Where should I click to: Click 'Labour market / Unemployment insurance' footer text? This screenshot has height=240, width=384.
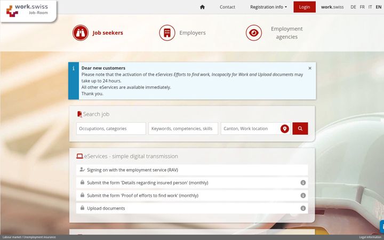[x=29, y=237]
